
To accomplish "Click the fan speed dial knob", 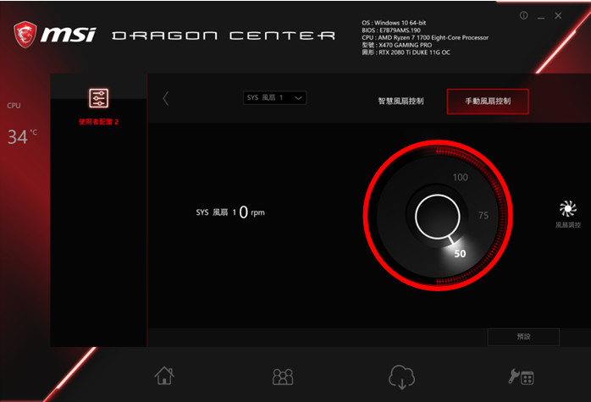I will (x=438, y=217).
